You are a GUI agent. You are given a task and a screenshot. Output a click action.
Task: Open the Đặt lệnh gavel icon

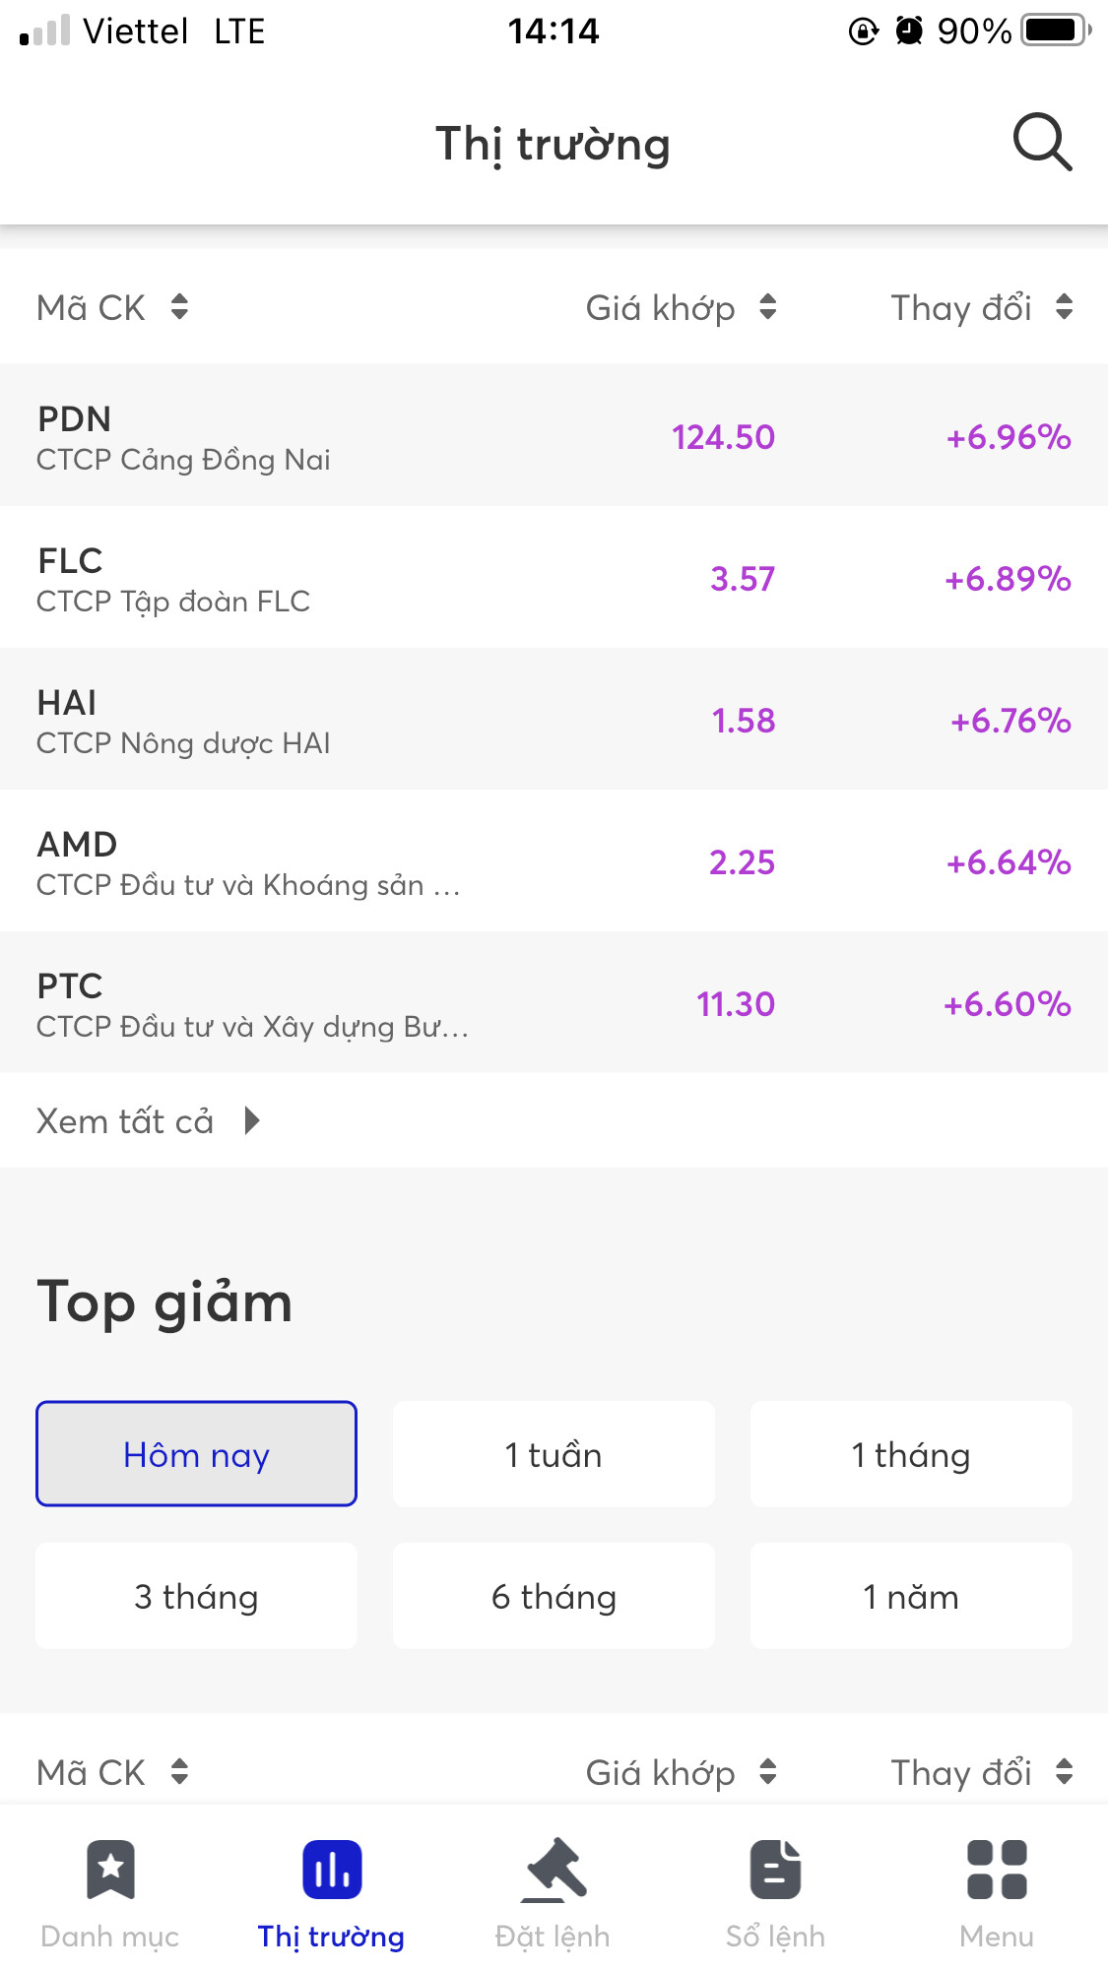click(x=554, y=1869)
